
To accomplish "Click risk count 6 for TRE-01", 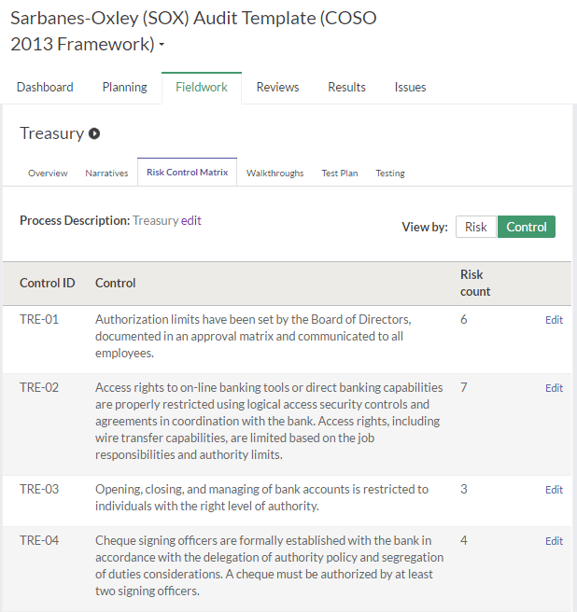I will tap(464, 319).
